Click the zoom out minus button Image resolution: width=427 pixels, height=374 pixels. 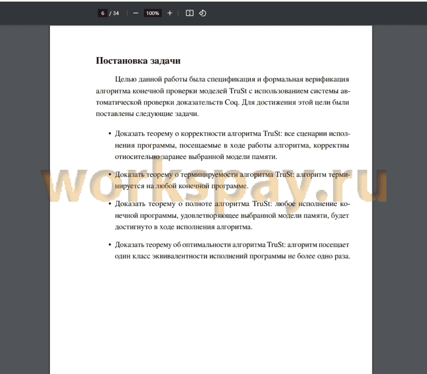coord(136,13)
